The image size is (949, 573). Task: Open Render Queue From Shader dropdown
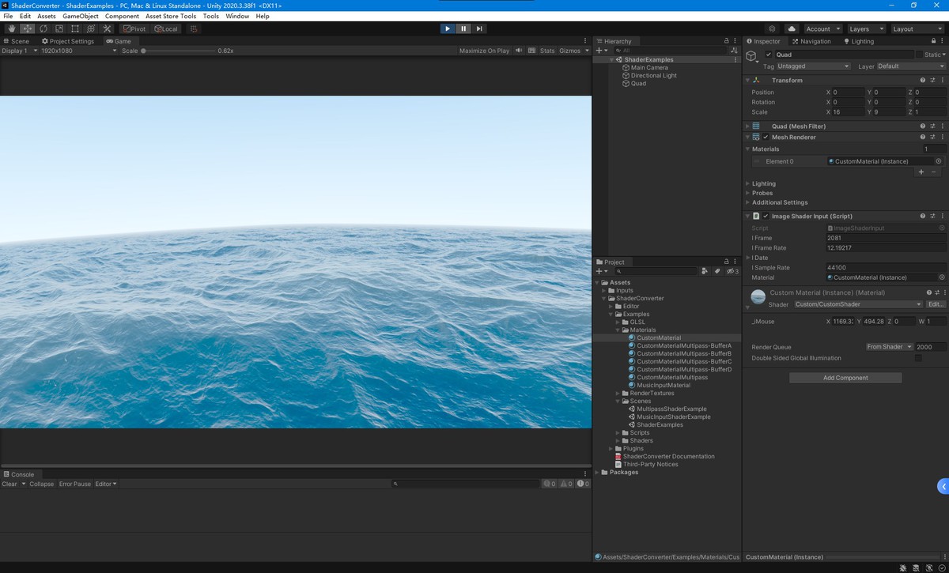pyautogui.click(x=890, y=347)
